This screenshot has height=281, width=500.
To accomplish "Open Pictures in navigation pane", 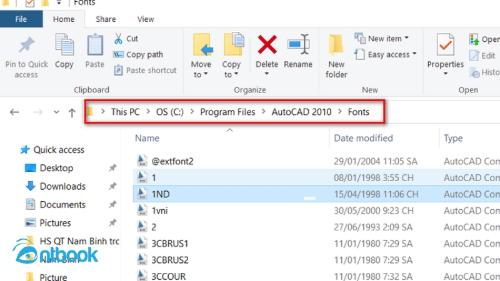I will [x=48, y=223].
